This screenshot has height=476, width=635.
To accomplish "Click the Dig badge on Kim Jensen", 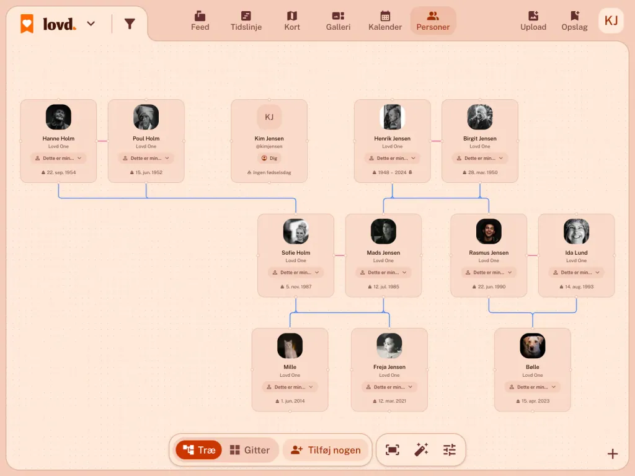I will (269, 158).
